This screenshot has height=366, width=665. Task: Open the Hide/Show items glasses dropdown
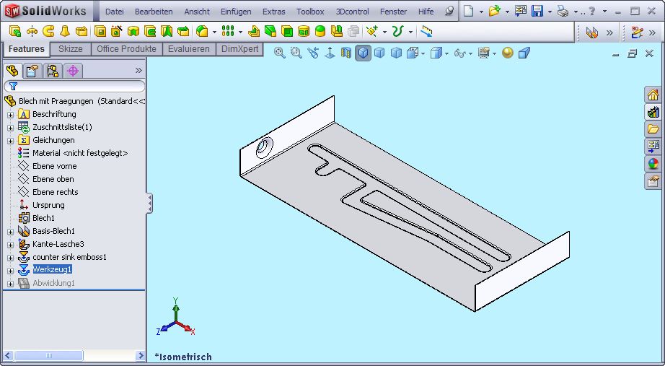(460, 53)
